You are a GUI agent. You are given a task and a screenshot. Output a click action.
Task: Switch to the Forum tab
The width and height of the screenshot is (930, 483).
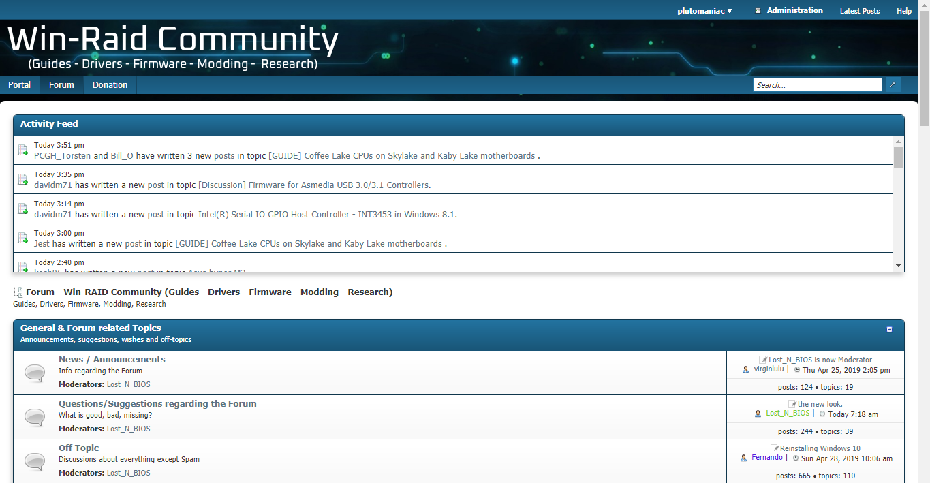click(x=61, y=85)
